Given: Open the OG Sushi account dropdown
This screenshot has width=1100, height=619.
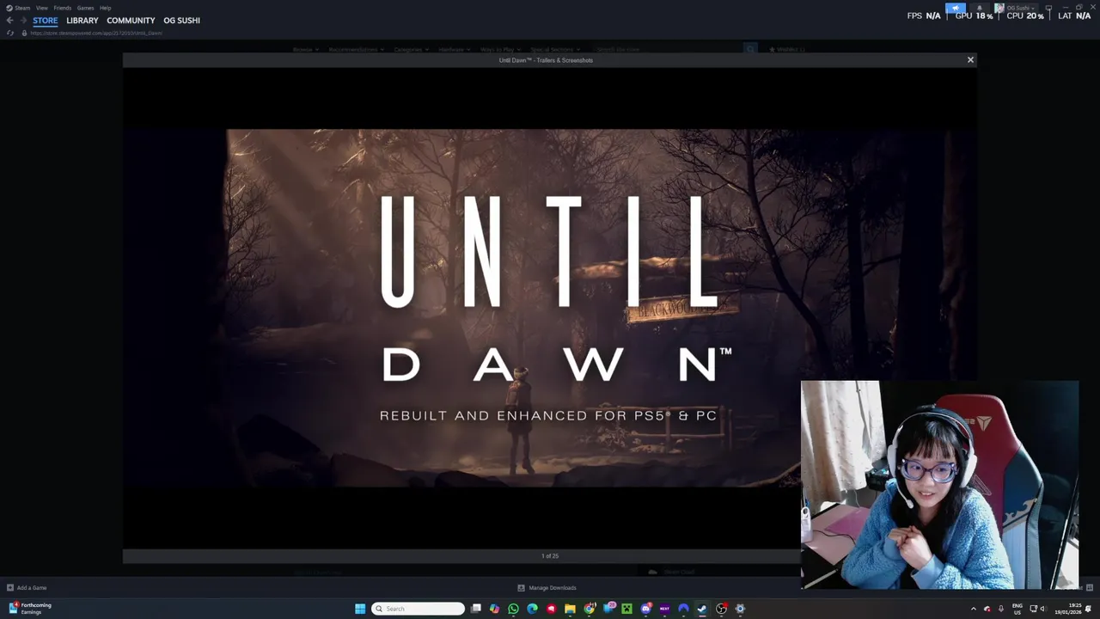Looking at the screenshot, I should tap(1021, 8).
